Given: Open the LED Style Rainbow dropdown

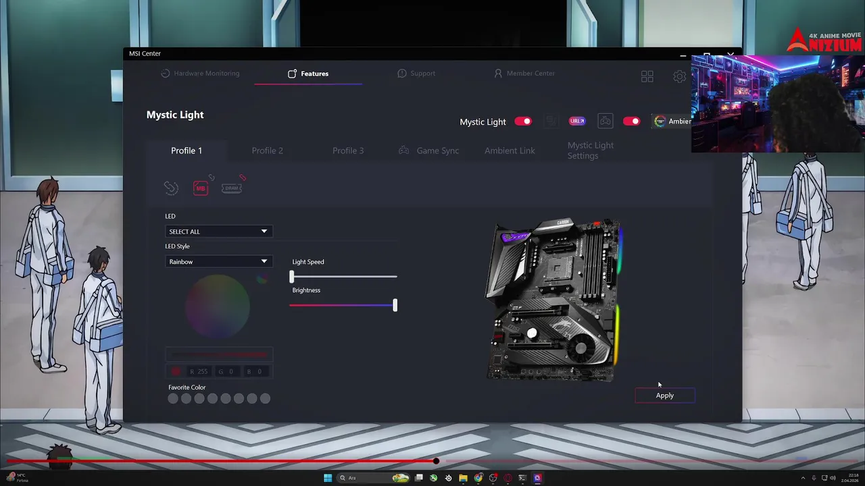Looking at the screenshot, I should point(218,262).
